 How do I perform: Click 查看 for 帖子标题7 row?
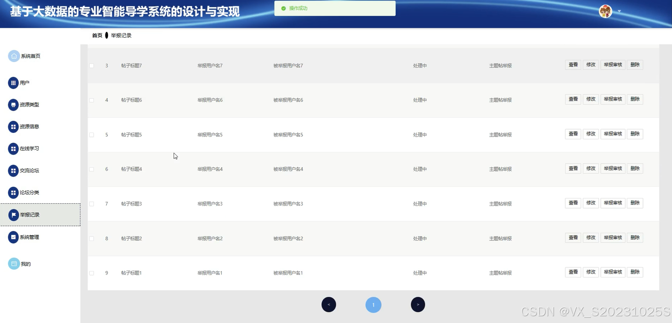click(573, 65)
